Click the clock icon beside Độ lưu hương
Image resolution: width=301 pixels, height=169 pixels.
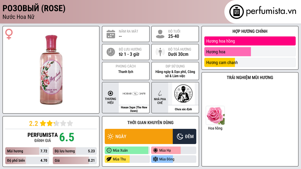111,52
